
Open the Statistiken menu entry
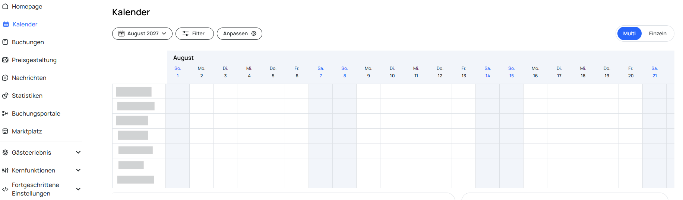coord(27,96)
